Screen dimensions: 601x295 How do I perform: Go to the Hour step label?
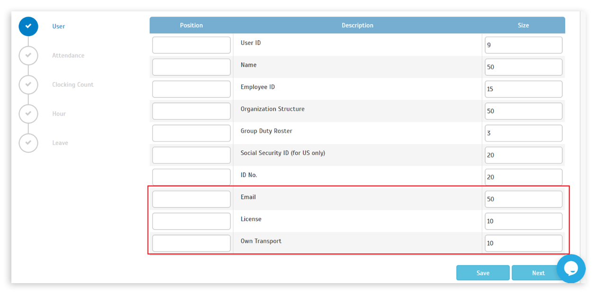59,114
